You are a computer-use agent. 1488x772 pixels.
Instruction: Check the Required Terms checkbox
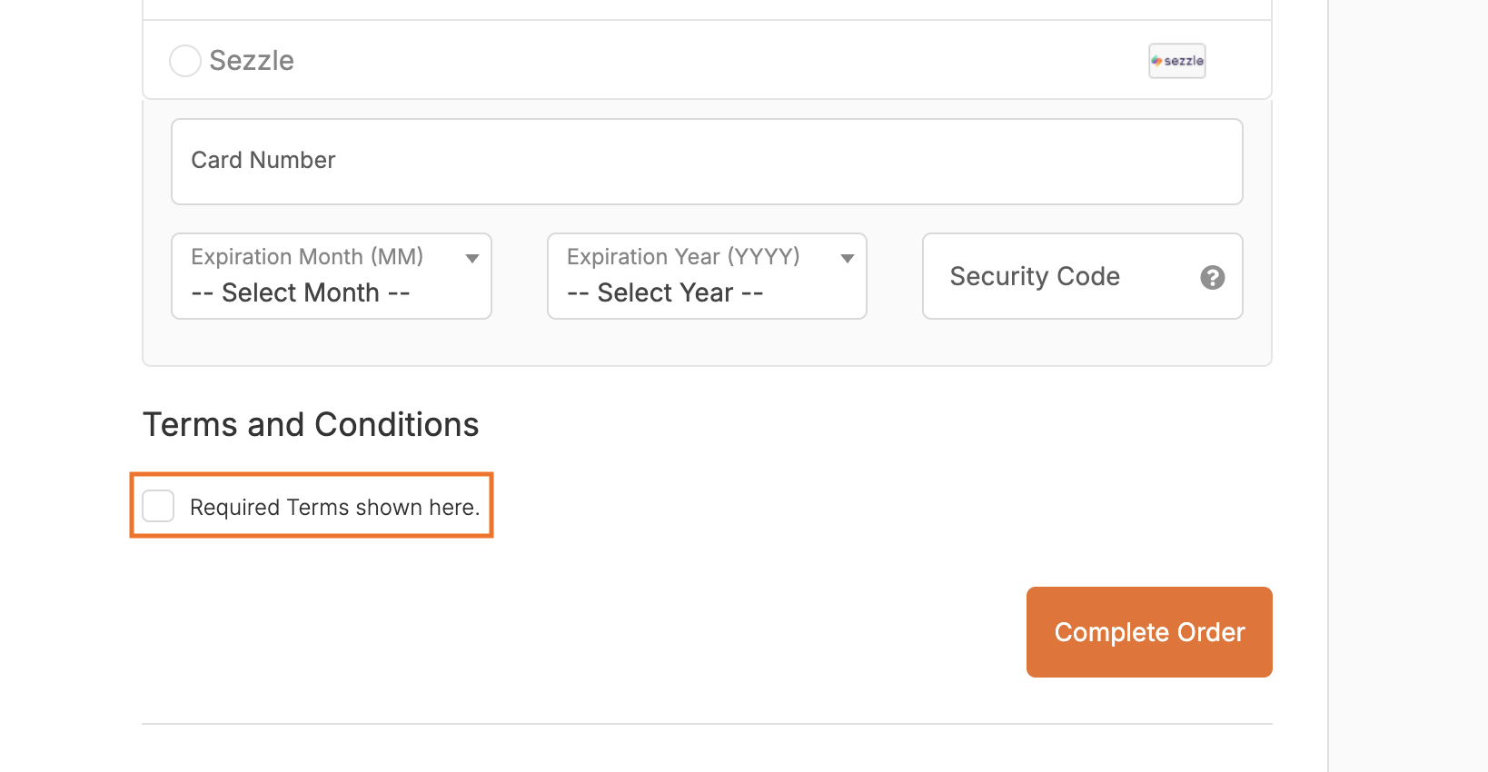coord(158,506)
